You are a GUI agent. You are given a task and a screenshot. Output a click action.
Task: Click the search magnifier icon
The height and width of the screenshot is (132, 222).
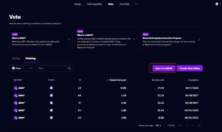coord(69,68)
